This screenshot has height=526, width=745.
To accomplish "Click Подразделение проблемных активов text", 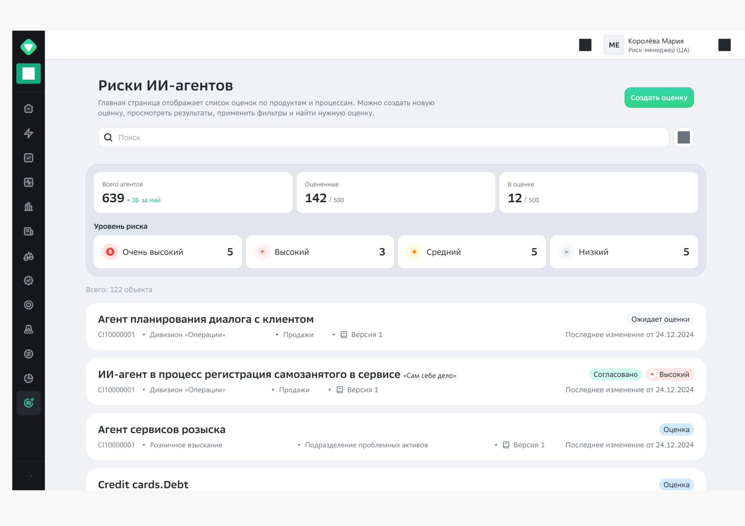I will [366, 445].
